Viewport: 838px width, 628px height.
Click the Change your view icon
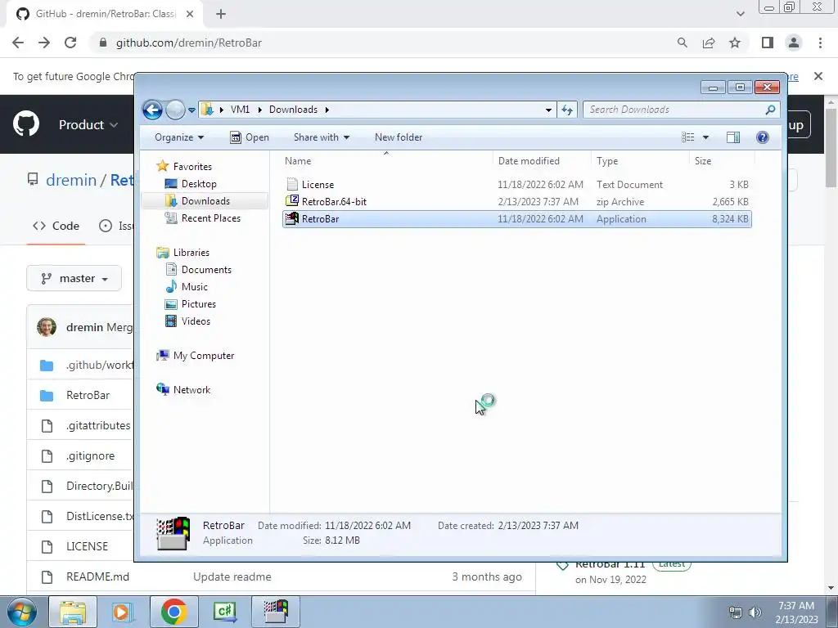pos(687,137)
